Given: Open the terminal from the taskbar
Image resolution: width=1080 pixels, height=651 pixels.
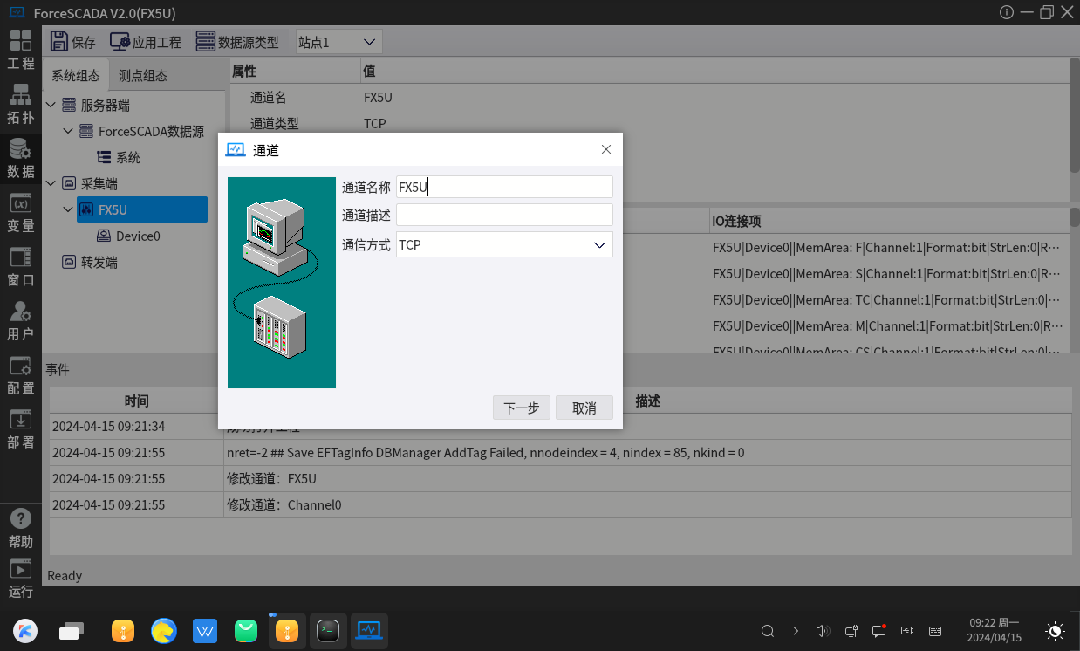Looking at the screenshot, I should tap(328, 630).
